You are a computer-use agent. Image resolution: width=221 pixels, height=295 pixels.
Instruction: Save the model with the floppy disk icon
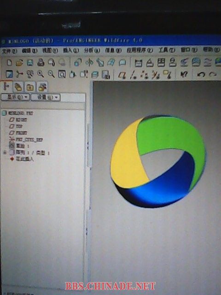pyautogui.click(x=30, y=63)
